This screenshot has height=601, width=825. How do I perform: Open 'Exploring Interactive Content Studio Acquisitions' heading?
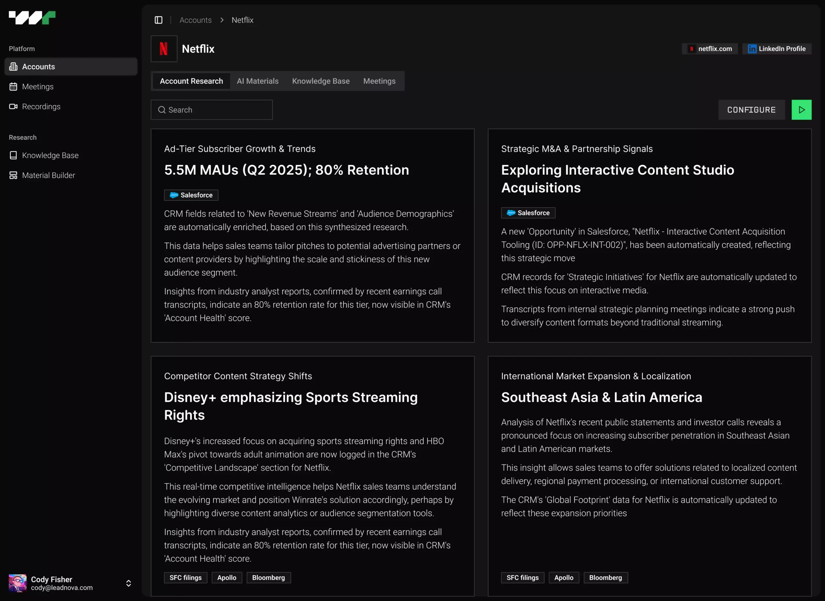618,179
